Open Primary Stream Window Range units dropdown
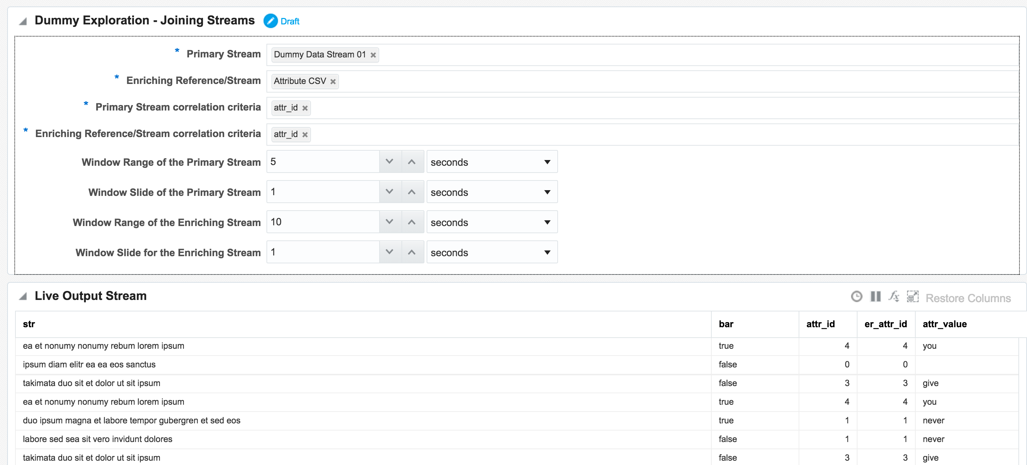Screen dimensions: 1027x465 pyautogui.click(x=547, y=162)
